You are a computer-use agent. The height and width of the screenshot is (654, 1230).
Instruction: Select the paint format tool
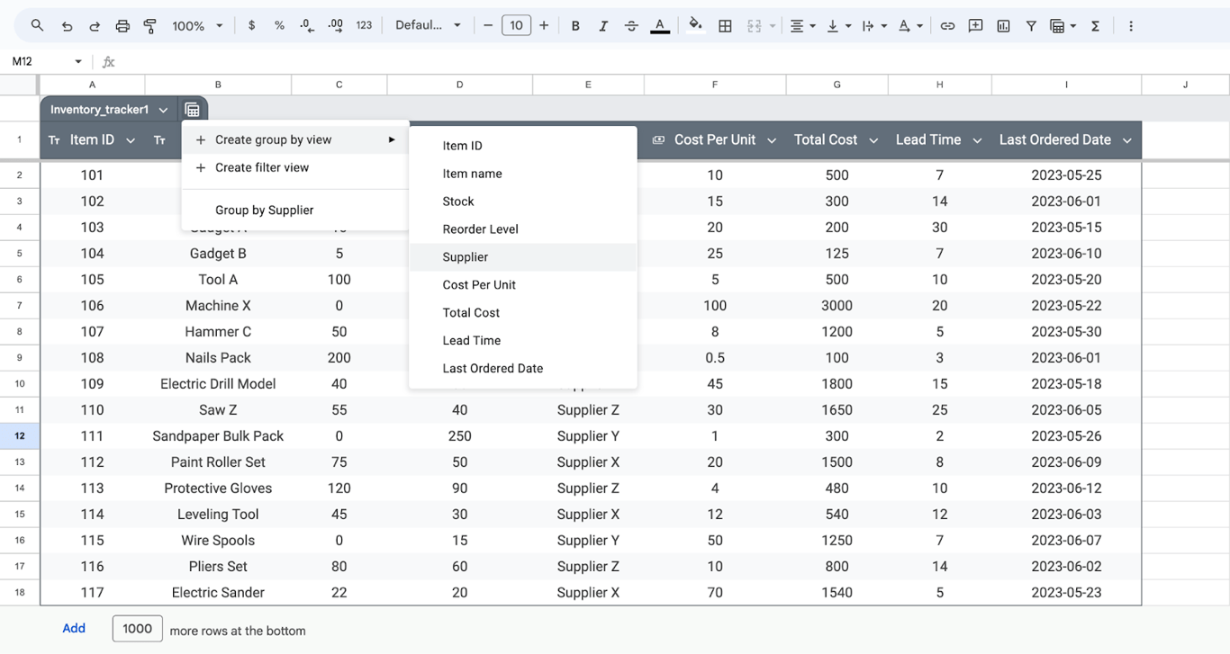[x=150, y=26]
